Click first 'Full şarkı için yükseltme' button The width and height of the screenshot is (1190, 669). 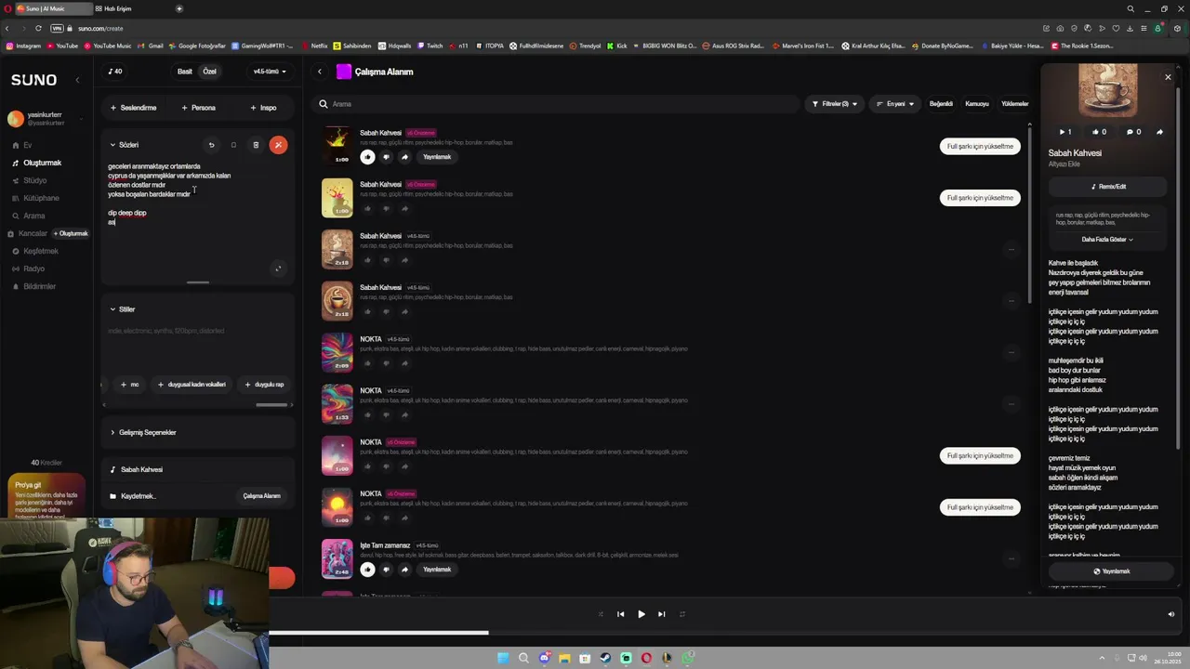pos(980,146)
